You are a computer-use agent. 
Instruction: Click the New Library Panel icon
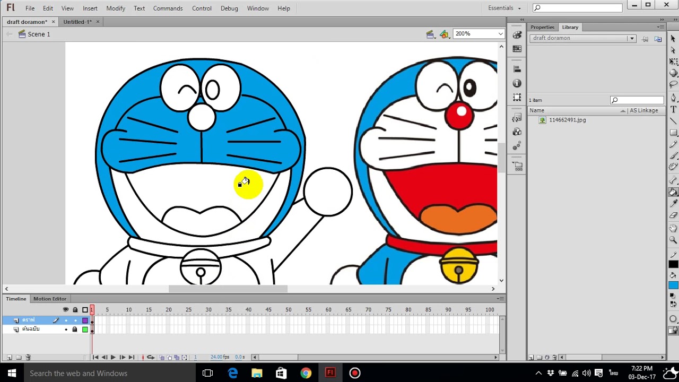[x=658, y=39]
